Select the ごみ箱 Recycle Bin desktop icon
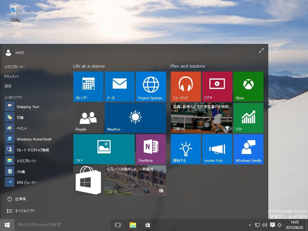 15,13
